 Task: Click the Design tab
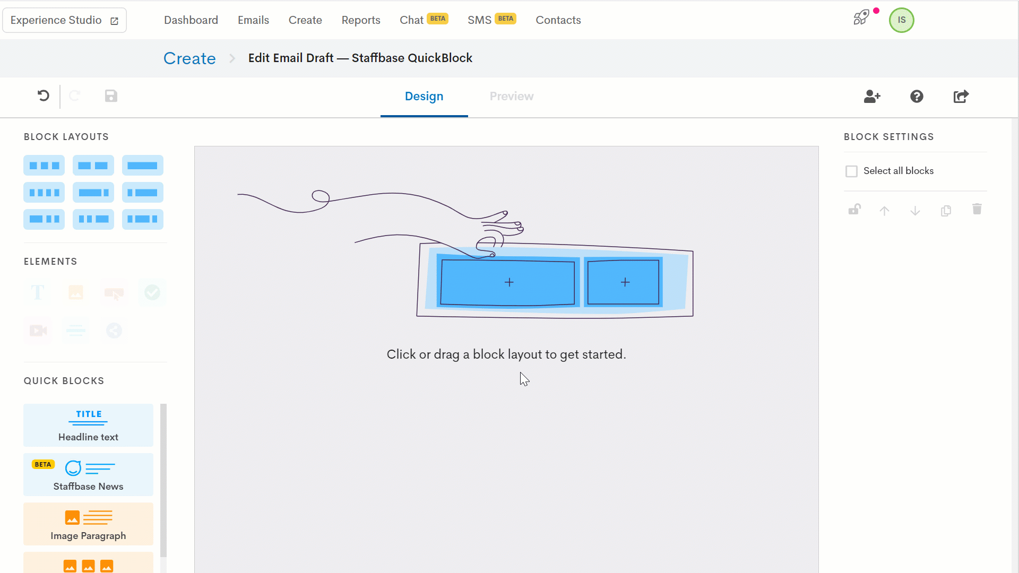[424, 97]
